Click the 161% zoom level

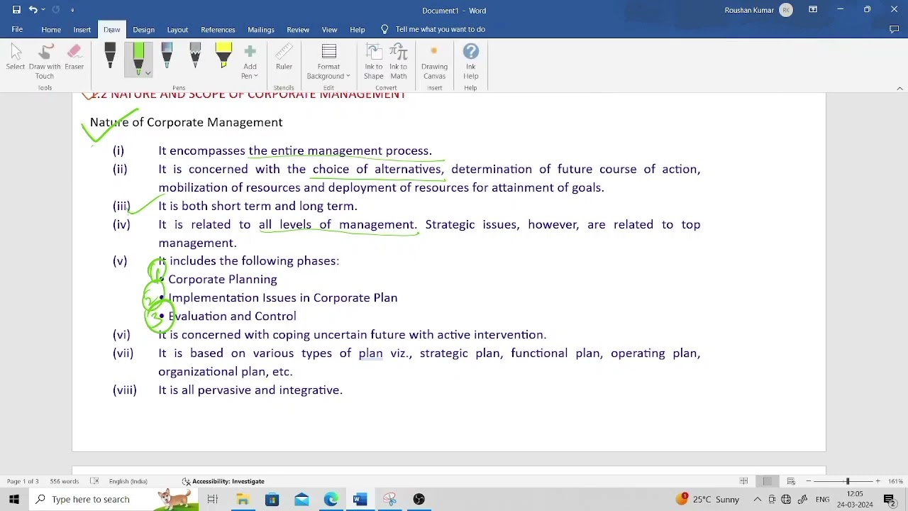895,481
